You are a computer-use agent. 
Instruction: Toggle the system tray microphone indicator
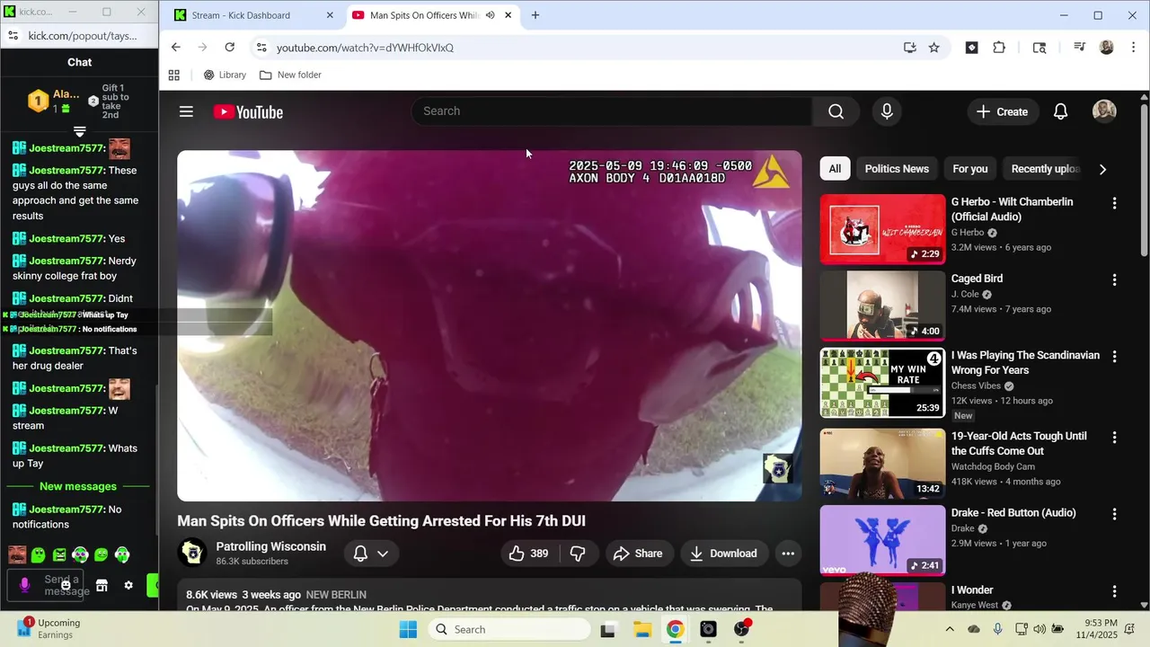997,629
